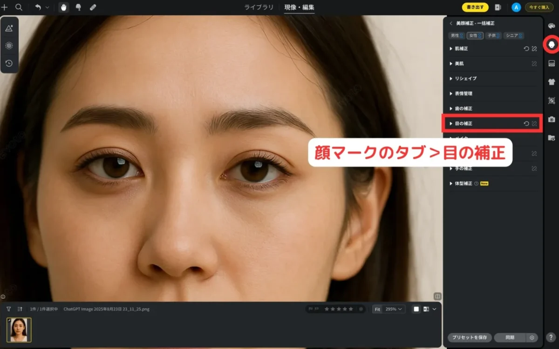
Task: Select the stamp brush tool
Action: [78, 7]
